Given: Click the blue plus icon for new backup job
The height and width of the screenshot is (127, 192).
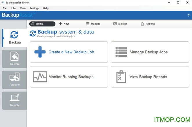Looking at the screenshot, I should [x=40, y=52].
